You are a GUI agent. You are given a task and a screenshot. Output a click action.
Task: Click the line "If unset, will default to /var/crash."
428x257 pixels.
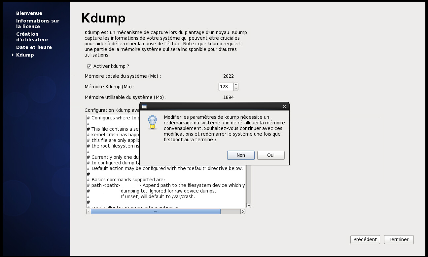click(x=158, y=196)
